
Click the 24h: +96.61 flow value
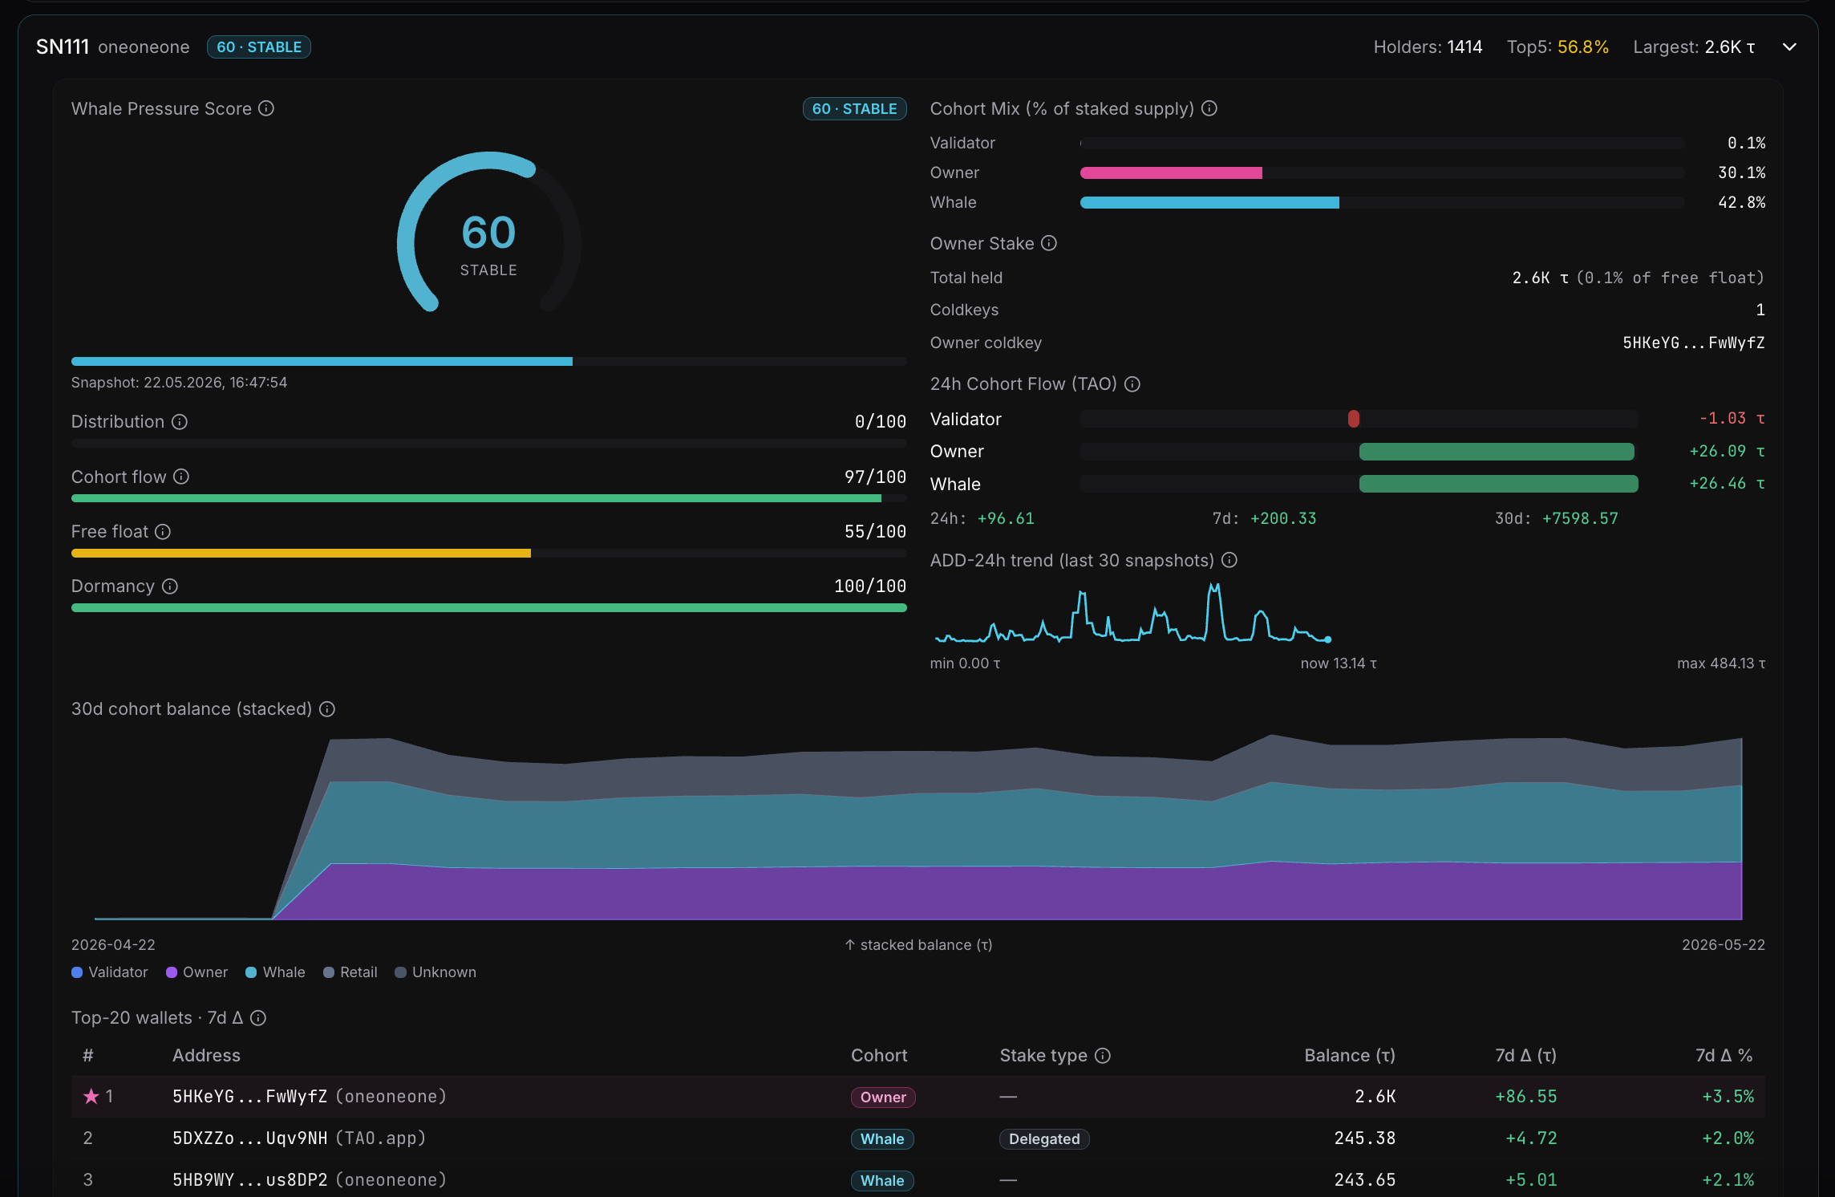coord(982,519)
